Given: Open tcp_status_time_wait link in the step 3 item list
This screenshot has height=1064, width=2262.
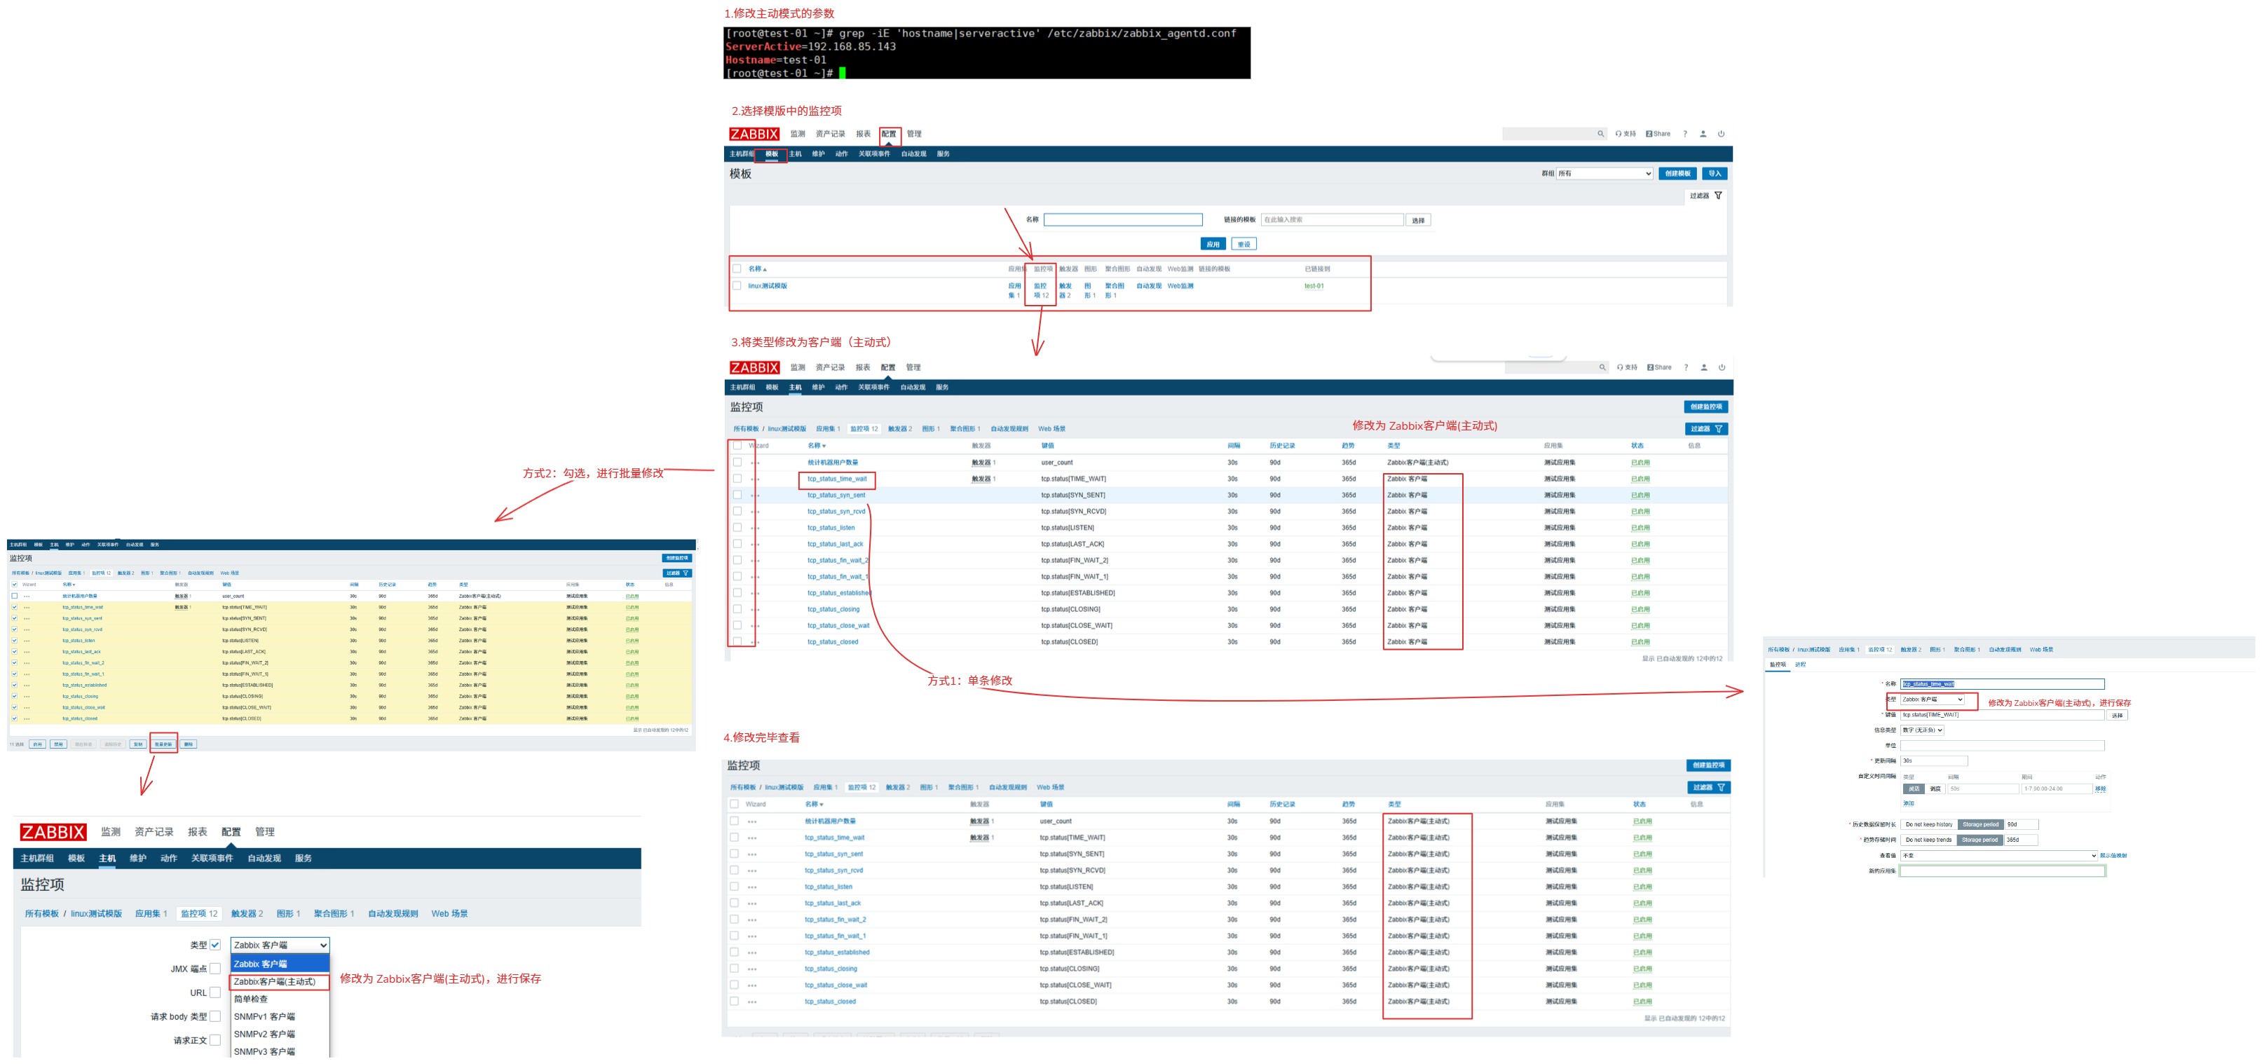Looking at the screenshot, I should (837, 479).
